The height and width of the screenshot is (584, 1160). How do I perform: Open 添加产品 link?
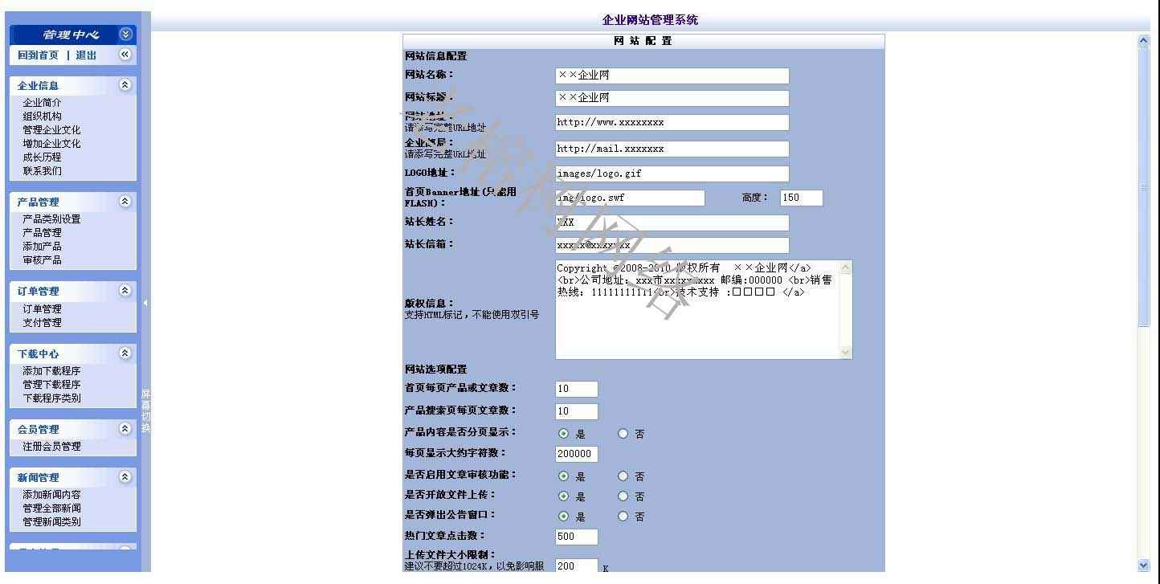42,247
